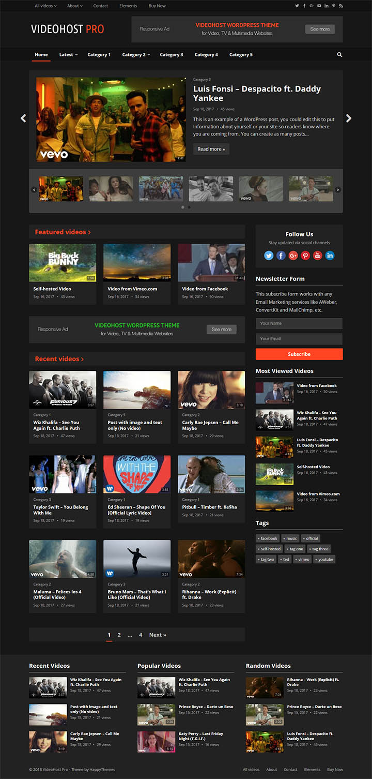372x779 pixels.
Task: Open Pitbull – Timber ft. Ke$ha title
Action: point(209,507)
